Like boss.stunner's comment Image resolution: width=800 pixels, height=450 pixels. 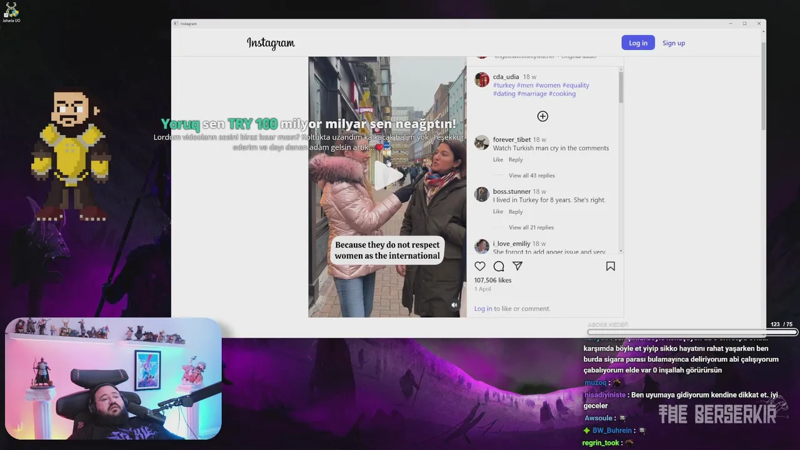498,212
